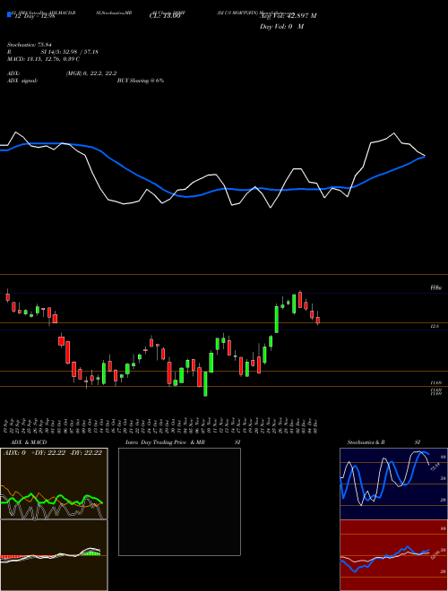Click the 'CL: 13.00' close price text
This screenshot has width=448, height=591.
point(165,16)
